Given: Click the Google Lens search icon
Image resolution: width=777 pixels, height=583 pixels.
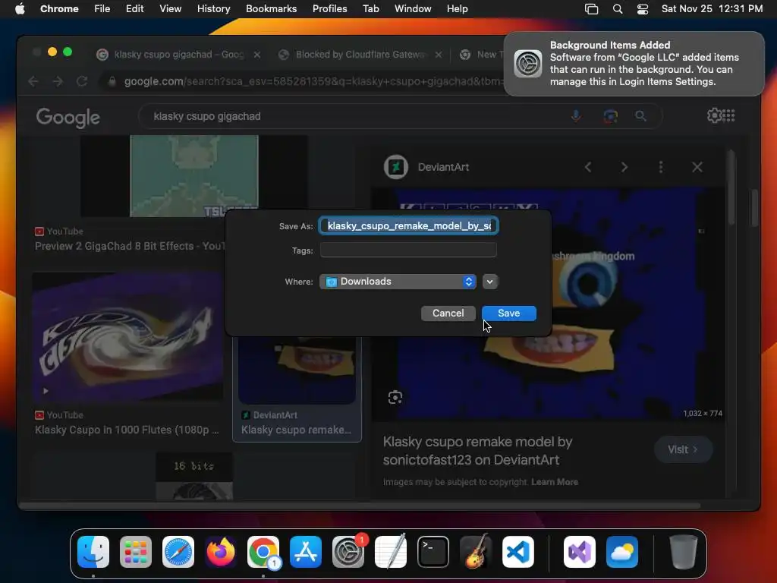Looking at the screenshot, I should (x=611, y=116).
